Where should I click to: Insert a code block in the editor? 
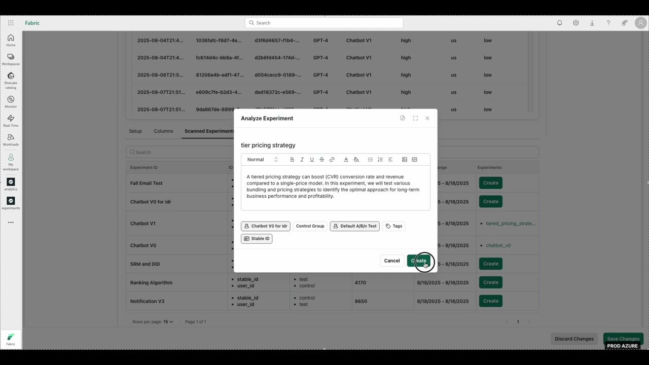click(x=414, y=160)
